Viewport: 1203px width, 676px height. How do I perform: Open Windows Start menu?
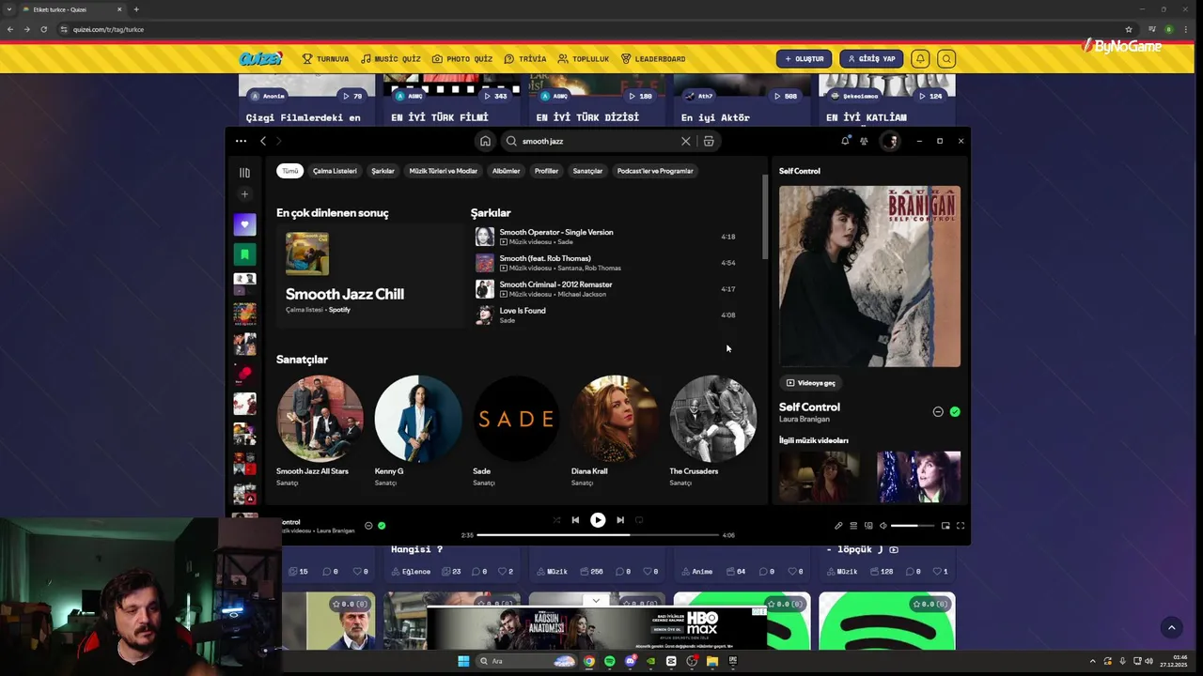[x=463, y=661]
